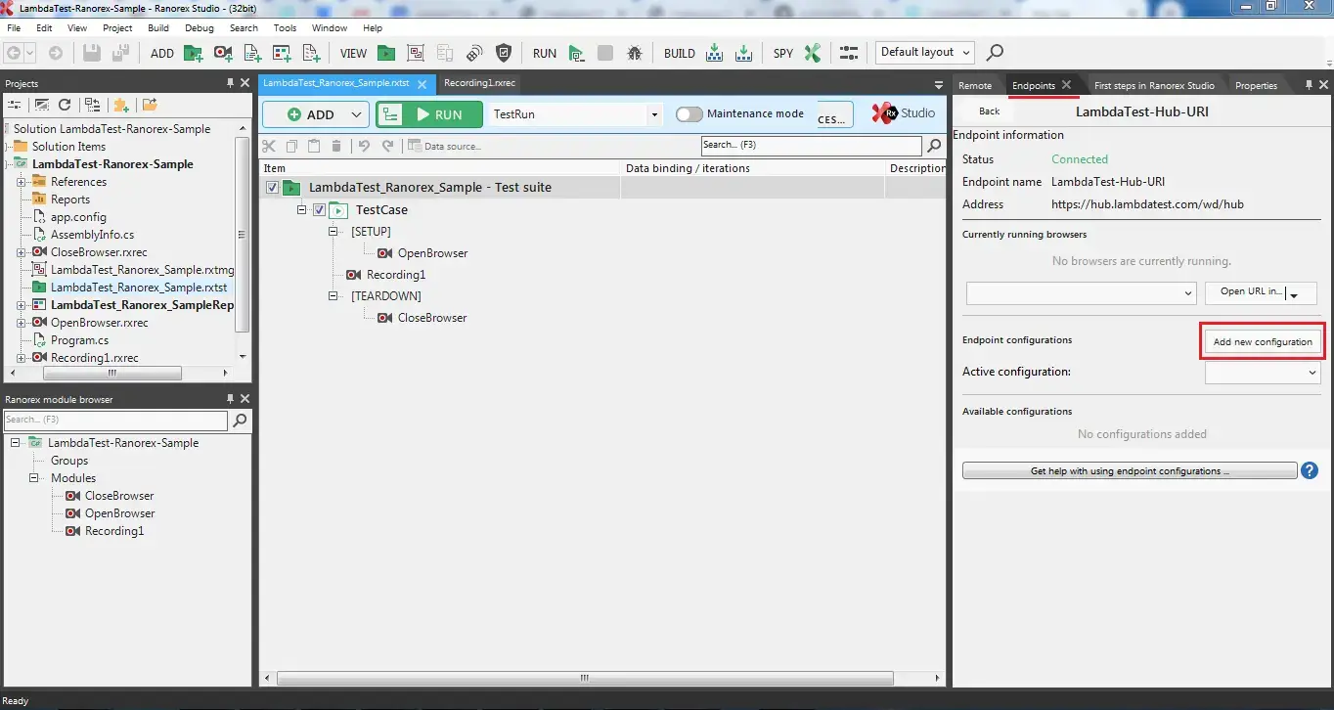1334x710 pixels.
Task: Click the refresh icon in Projects panel
Action: 65,105
